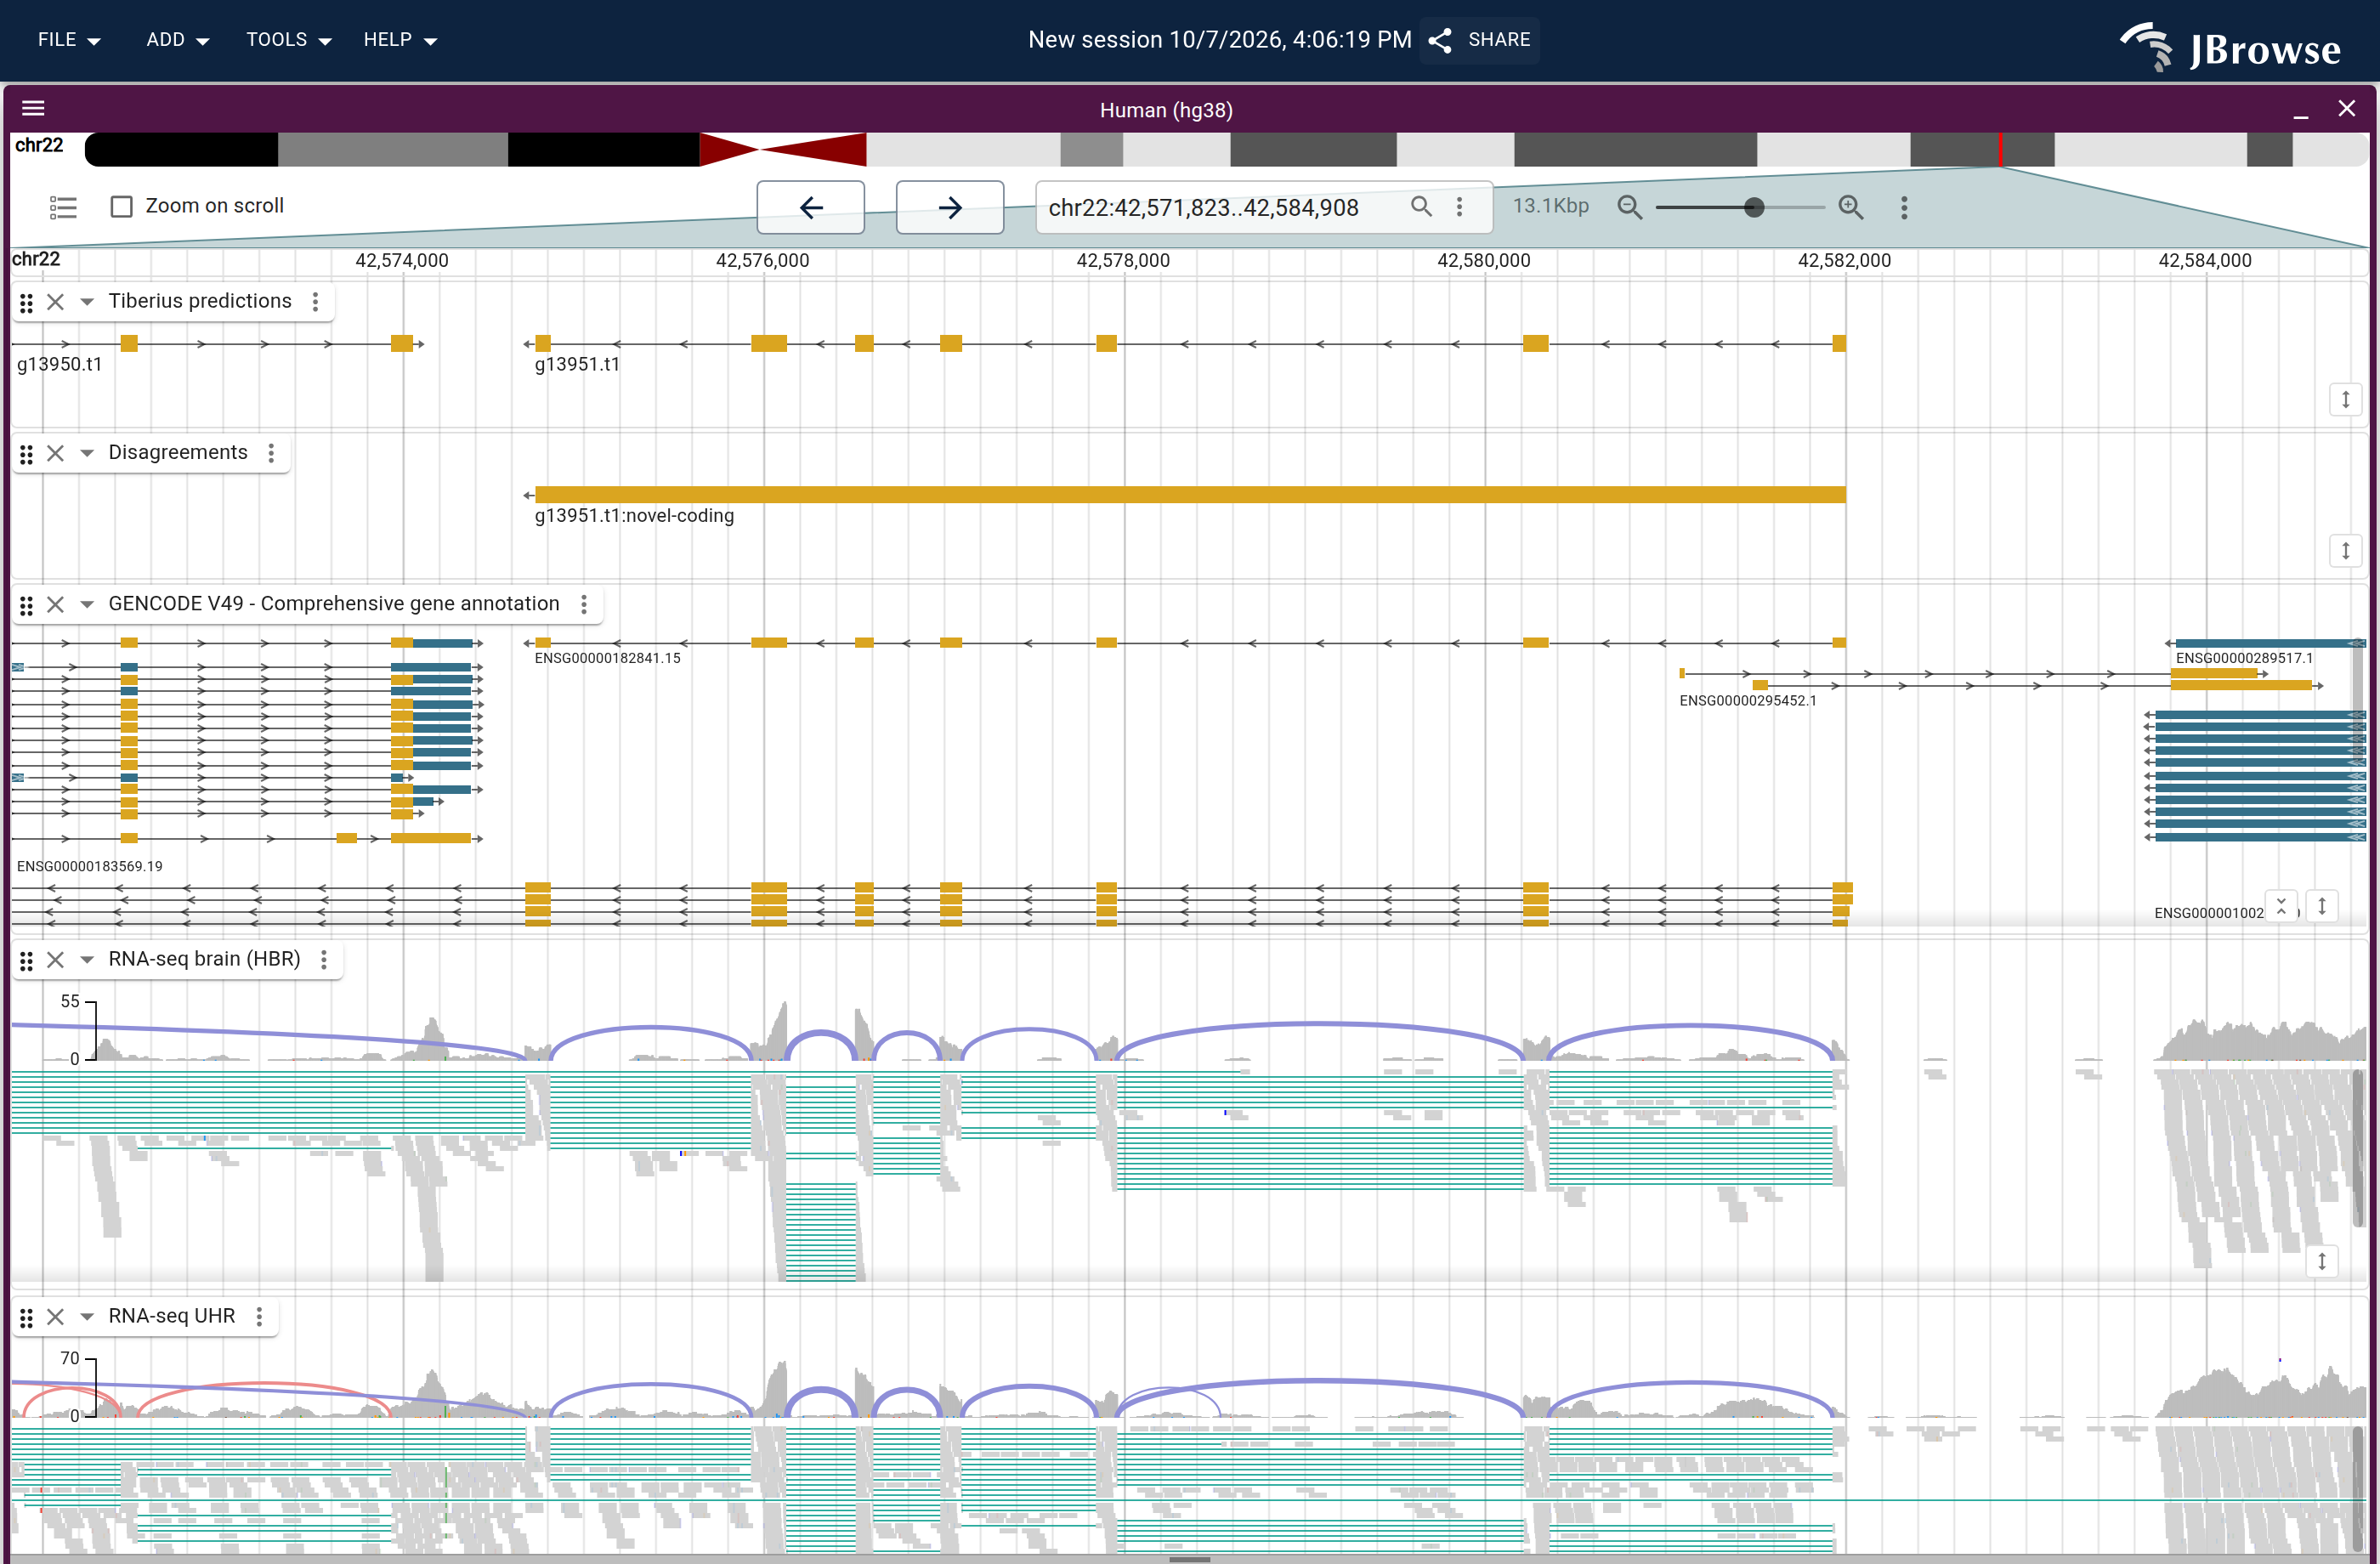
Task: Click the chr22 ideogram overview bar
Action: (x=1226, y=150)
